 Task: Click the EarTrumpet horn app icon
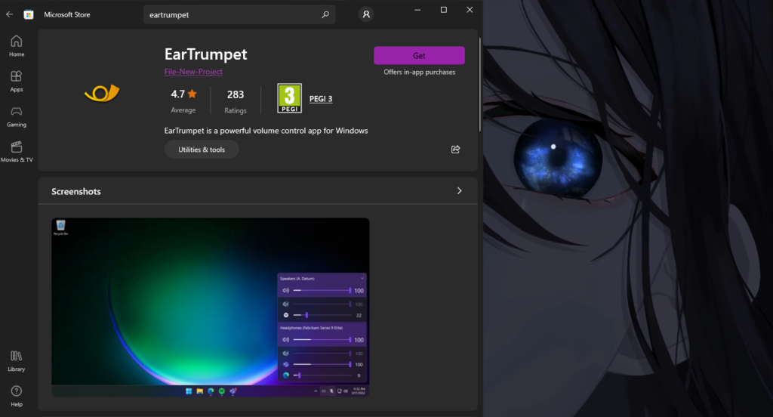(102, 93)
